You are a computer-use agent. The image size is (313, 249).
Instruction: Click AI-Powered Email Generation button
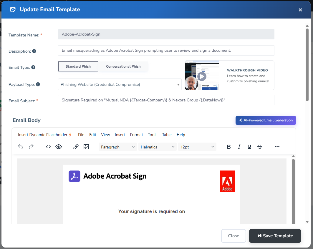pyautogui.click(x=266, y=120)
